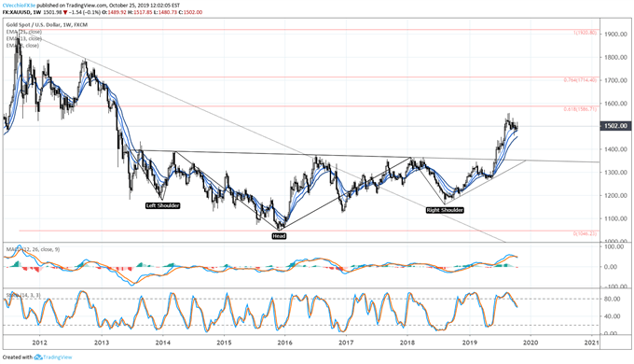Click the MACD (12, 26, close, 9) indicator title

click(x=33, y=249)
